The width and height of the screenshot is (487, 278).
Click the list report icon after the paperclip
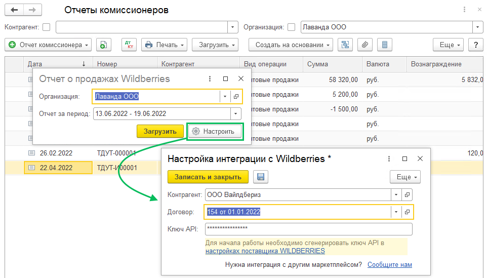pos(385,45)
